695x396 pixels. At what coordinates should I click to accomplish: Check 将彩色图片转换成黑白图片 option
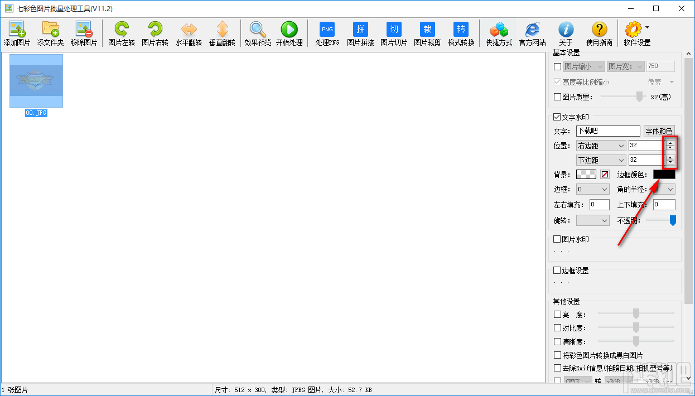(x=557, y=355)
